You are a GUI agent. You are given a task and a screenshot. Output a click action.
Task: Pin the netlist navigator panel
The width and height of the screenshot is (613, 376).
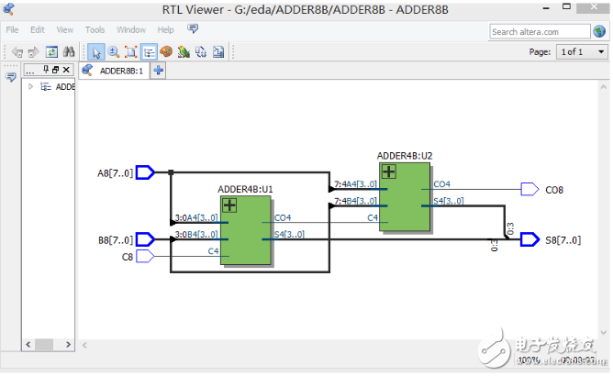(44, 71)
